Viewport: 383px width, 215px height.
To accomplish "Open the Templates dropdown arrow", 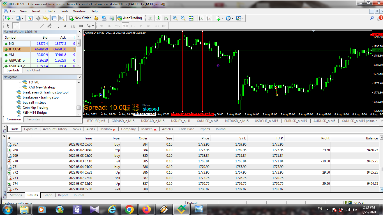I will pos(243,18).
